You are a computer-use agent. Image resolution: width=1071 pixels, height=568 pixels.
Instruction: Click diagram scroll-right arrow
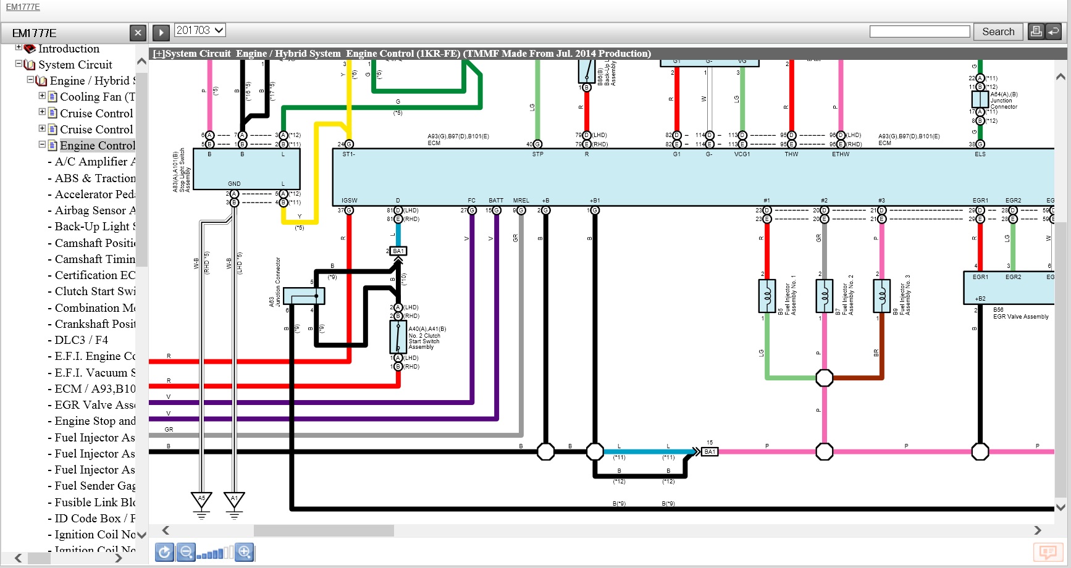coord(1038,530)
